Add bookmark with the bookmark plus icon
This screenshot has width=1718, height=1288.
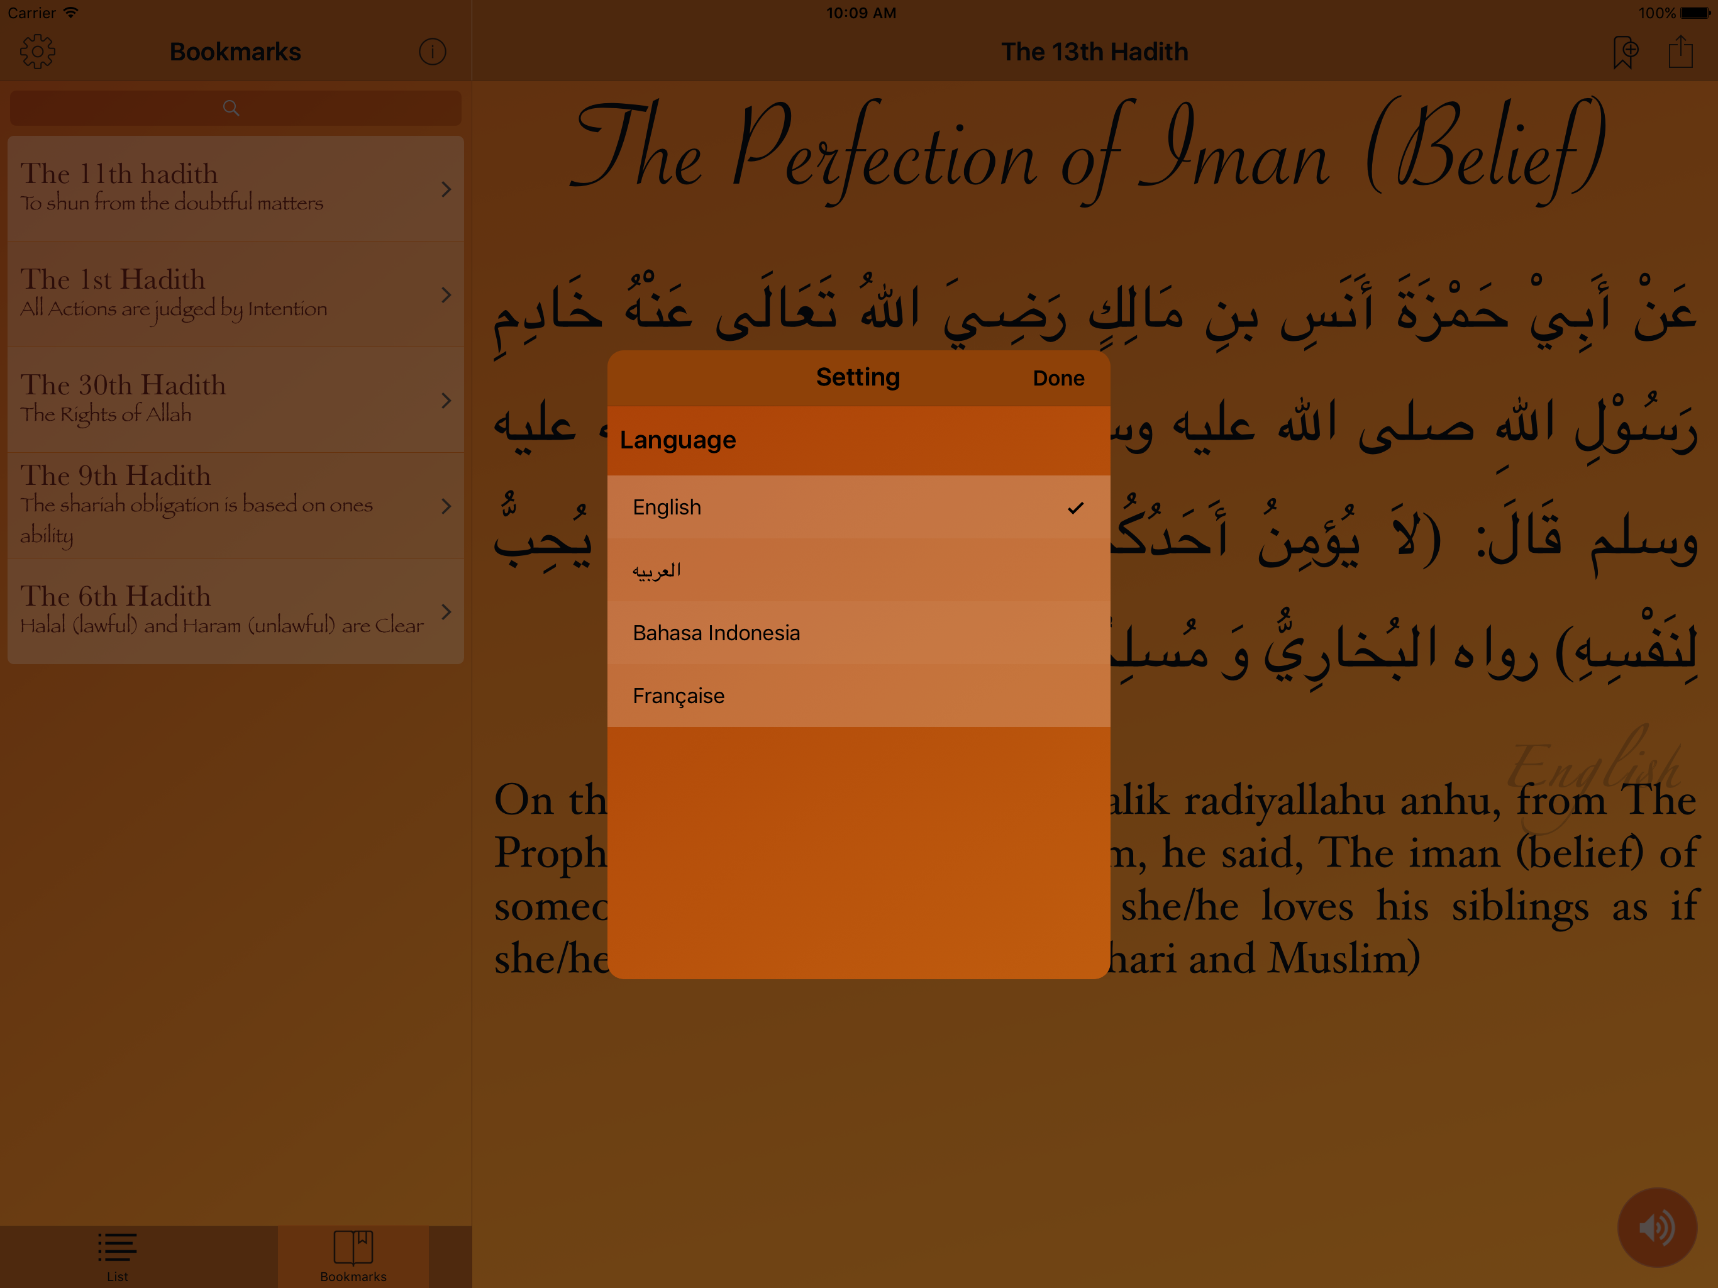pos(1625,52)
